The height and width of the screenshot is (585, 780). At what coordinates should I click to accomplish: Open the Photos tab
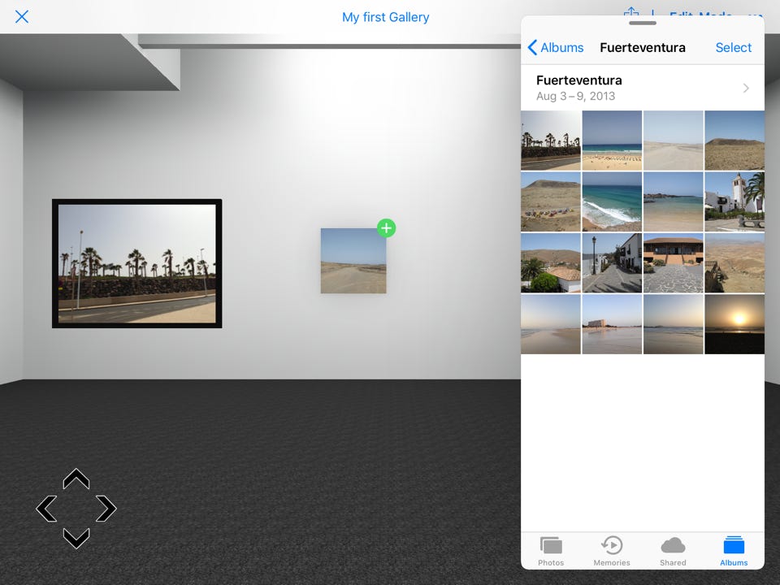tap(551, 550)
